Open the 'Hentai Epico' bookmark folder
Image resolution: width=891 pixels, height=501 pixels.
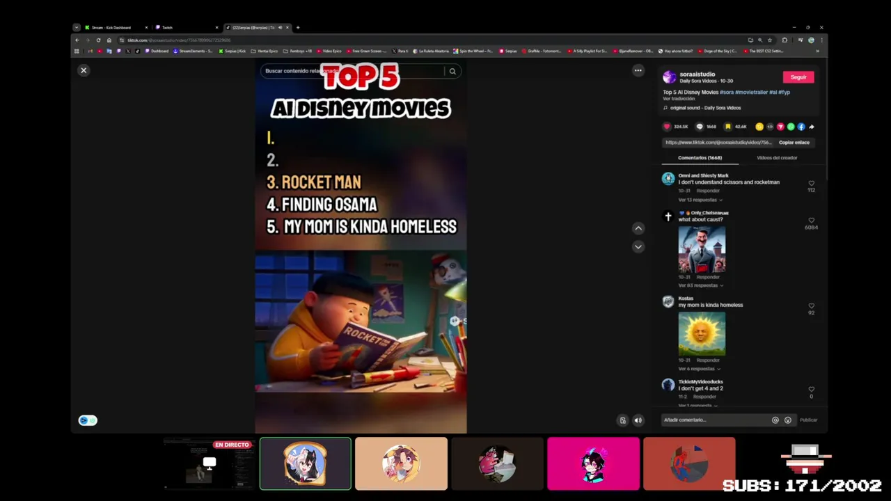tap(265, 51)
